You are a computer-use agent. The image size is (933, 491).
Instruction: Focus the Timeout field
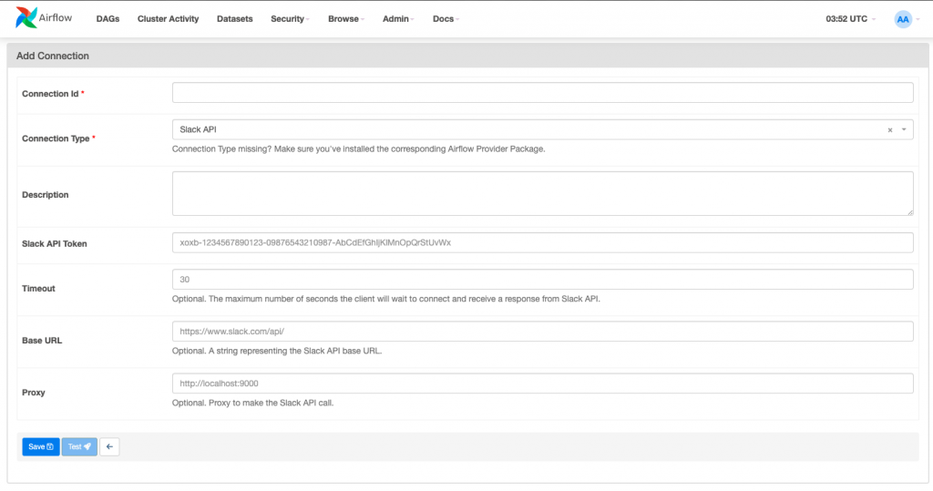[x=543, y=279]
